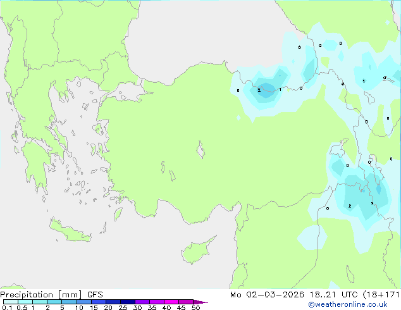Image resolution: width=401 pixels, height=310 pixels.
Task: Click the 0.5–1 mm legend swatch
Action: point(25,302)
